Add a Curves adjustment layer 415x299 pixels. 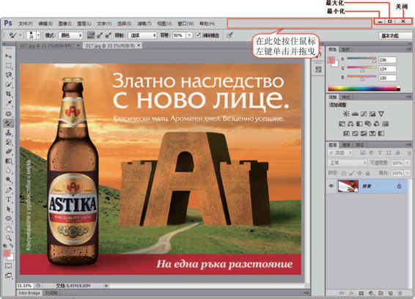pos(364,114)
